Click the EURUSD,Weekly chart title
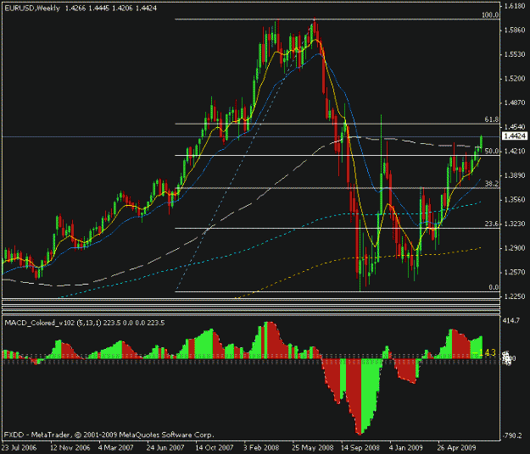Image resolution: width=530 pixels, height=454 pixels. tap(32, 8)
